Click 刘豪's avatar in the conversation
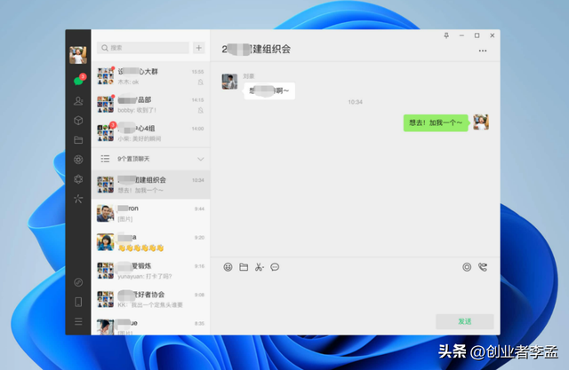The width and height of the screenshot is (569, 370). pyautogui.click(x=229, y=82)
